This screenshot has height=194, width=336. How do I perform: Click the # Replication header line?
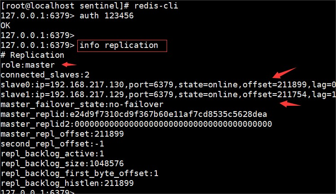32,55
